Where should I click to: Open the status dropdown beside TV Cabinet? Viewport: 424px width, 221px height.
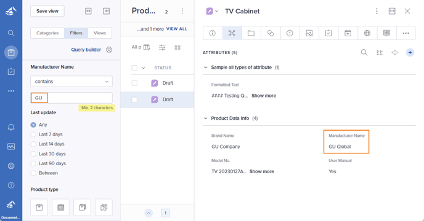click(x=216, y=11)
